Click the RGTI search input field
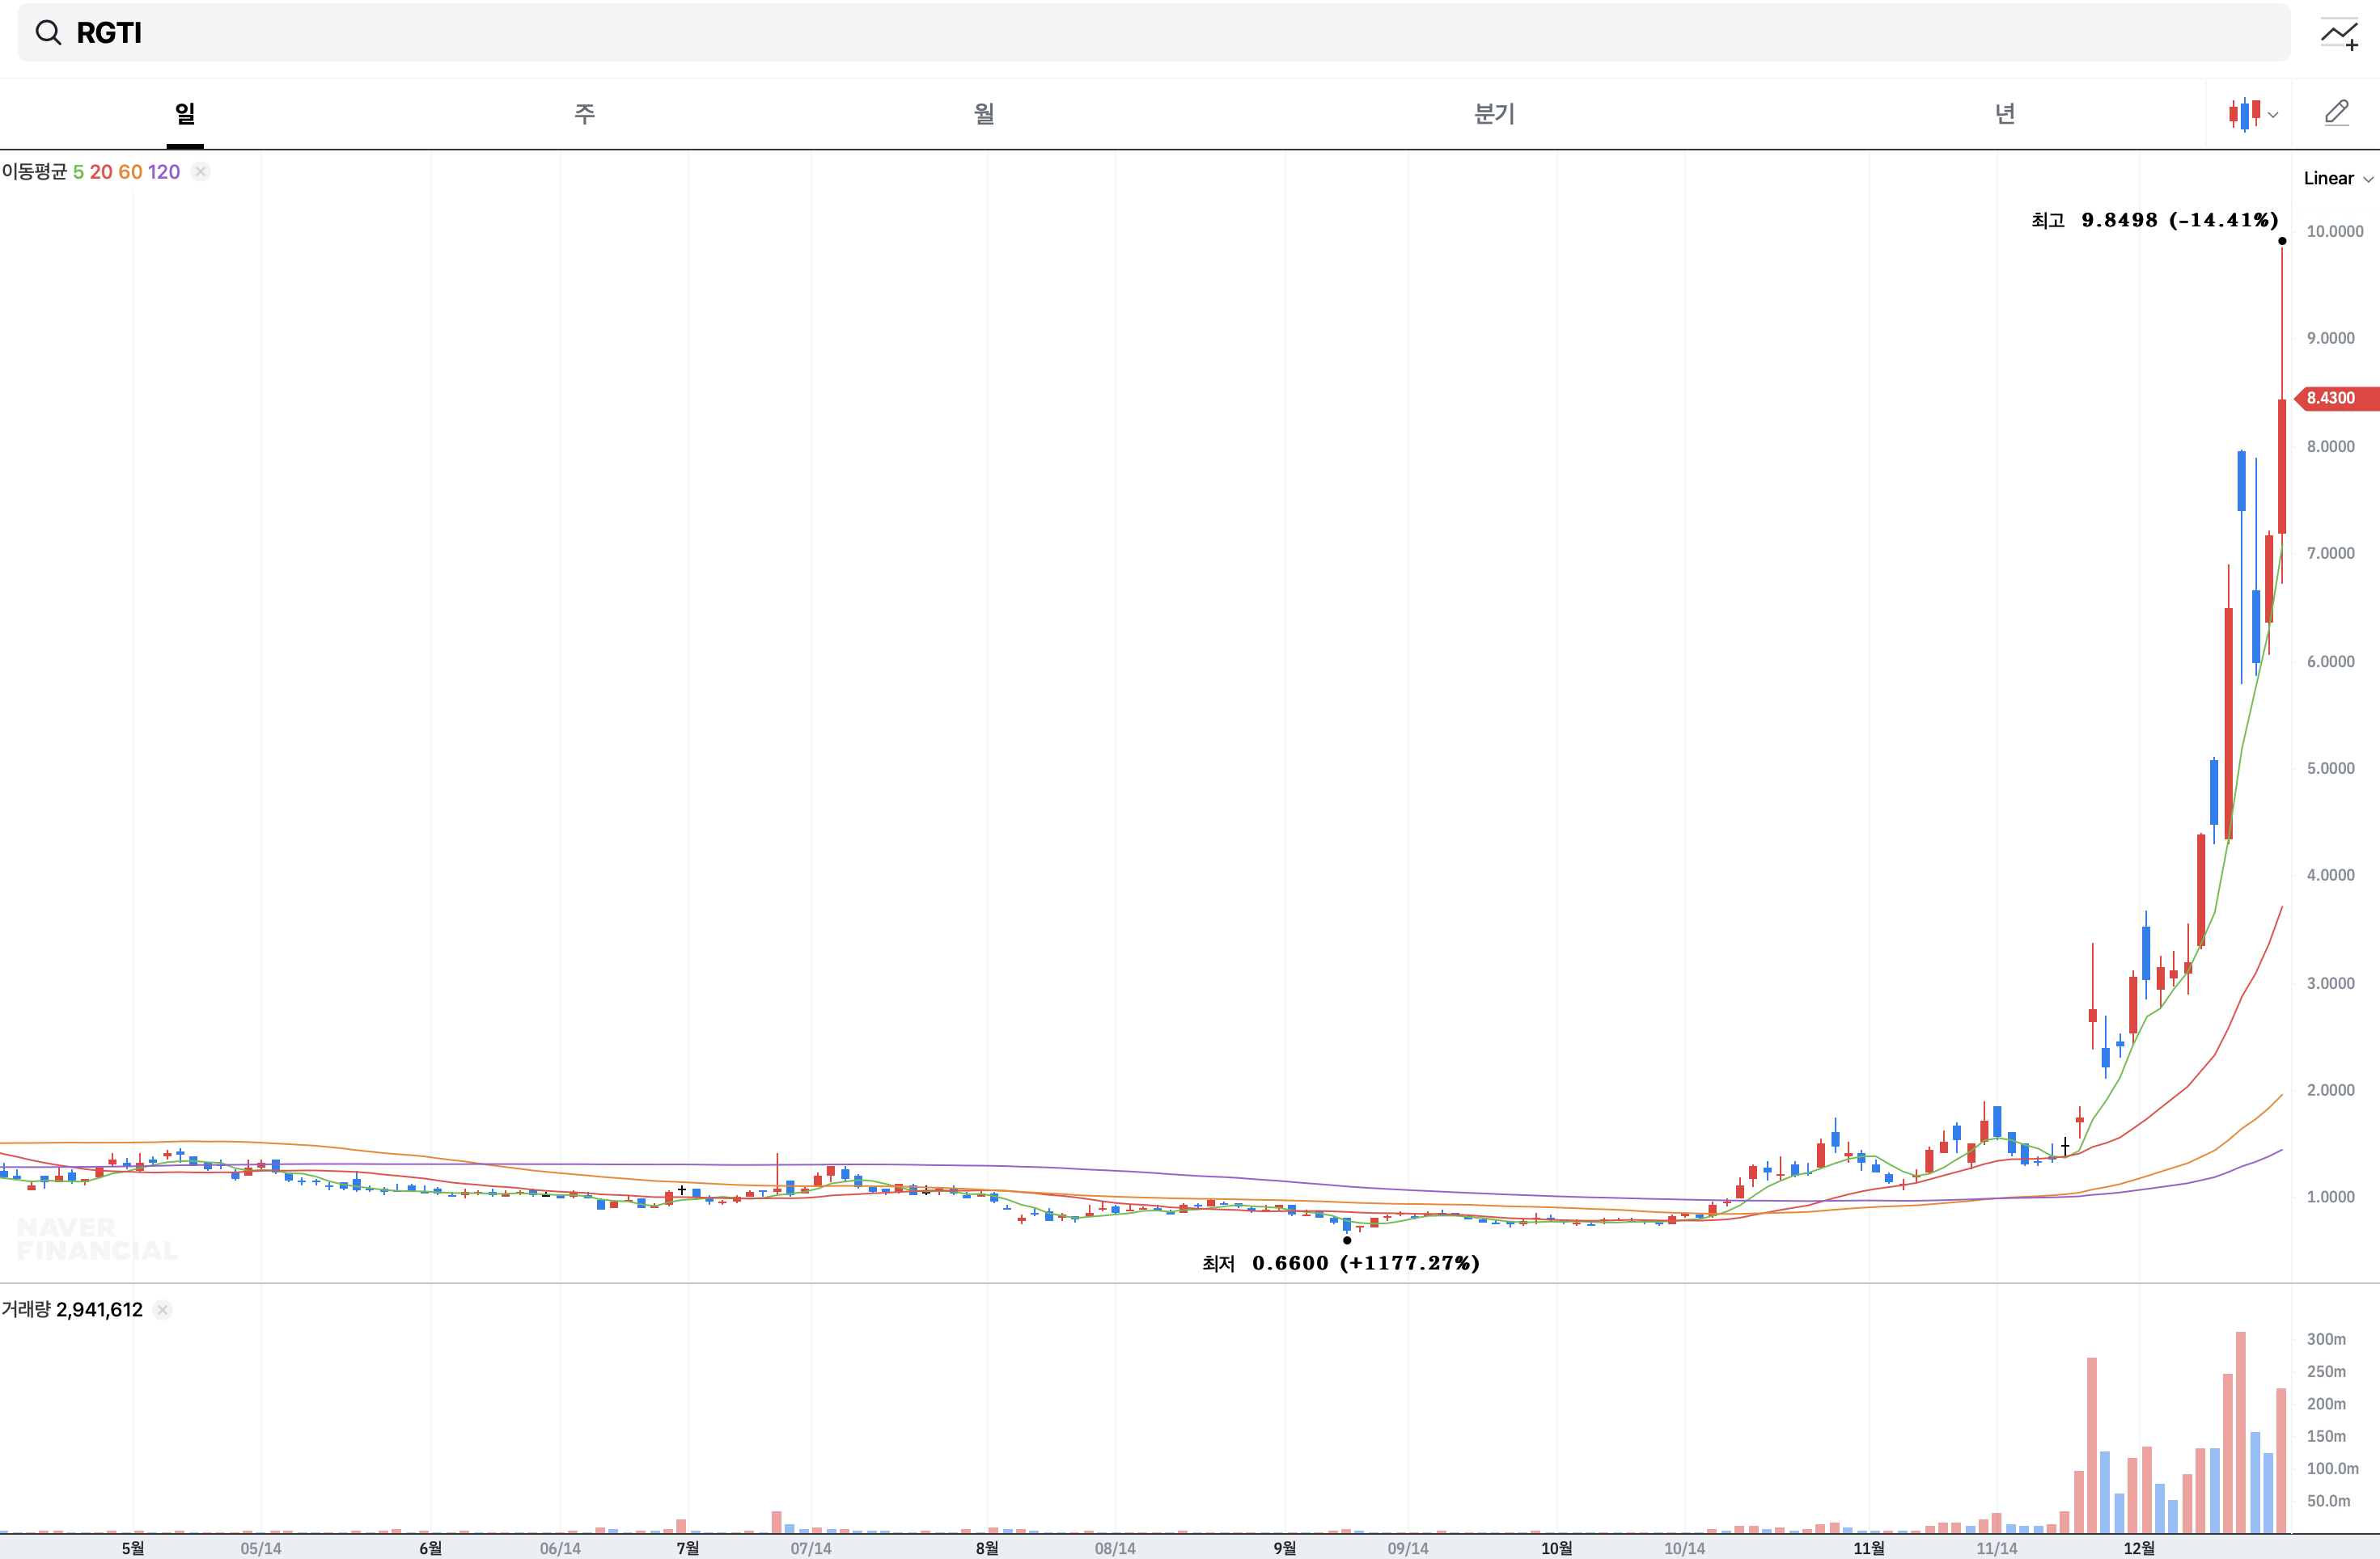This screenshot has width=2380, height=1559. (x=1100, y=33)
